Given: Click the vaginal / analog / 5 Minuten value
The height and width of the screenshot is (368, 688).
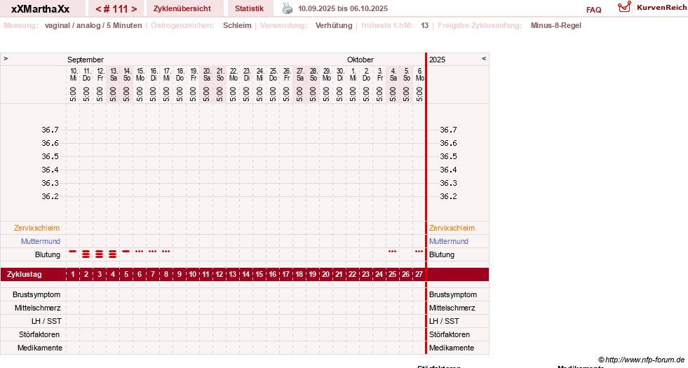Looking at the screenshot, I should 93,25.
